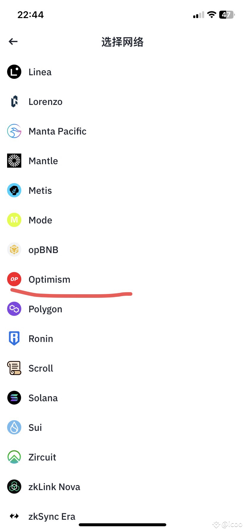Image resolution: width=245 pixels, height=531 pixels.
Task: Choose the zkLink Nova network
Action: point(54,487)
